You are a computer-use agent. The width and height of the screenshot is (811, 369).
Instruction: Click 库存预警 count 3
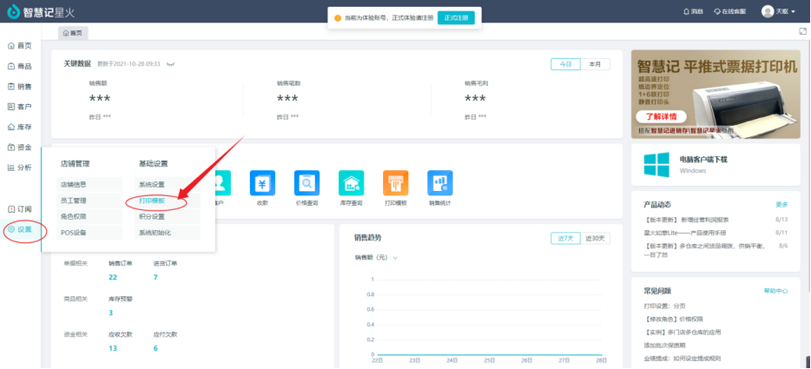tap(110, 313)
